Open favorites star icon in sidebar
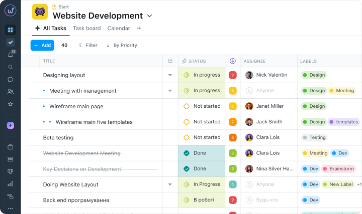Screen dimensions: 362x214 (x=11, y=104)
